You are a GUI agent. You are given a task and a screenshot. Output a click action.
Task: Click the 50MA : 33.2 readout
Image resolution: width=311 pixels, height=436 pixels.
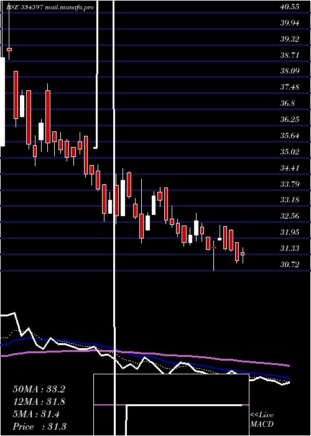(x=39, y=389)
